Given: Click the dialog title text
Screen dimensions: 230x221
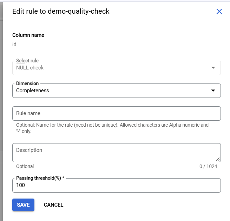Looking at the screenshot, I should (x=61, y=11).
